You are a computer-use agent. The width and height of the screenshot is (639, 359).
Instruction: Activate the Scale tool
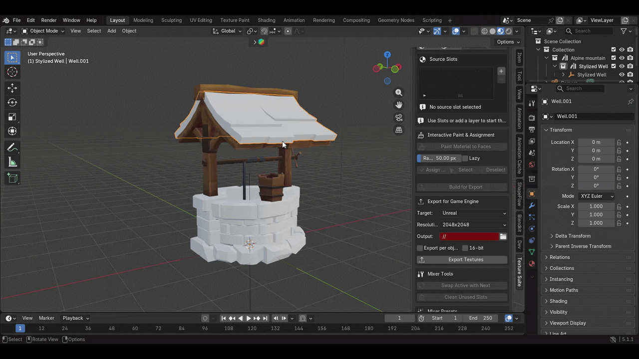(x=12, y=117)
